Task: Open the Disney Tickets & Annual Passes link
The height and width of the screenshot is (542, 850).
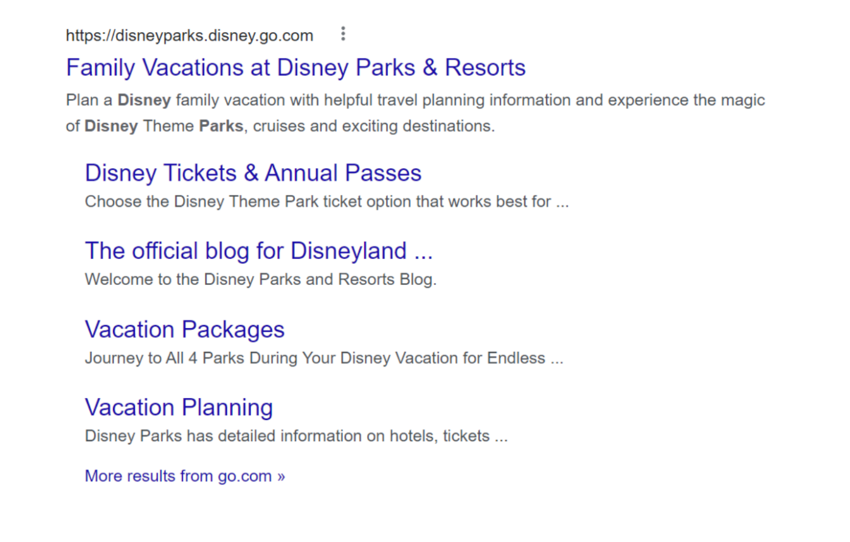Action: [253, 173]
